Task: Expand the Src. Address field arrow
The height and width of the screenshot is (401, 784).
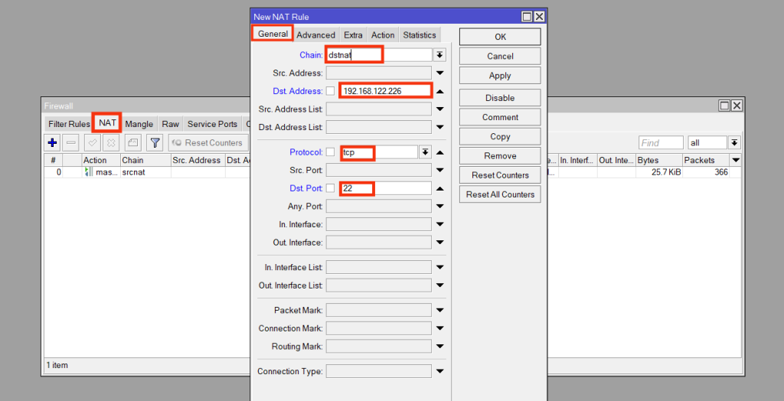Action: point(440,73)
